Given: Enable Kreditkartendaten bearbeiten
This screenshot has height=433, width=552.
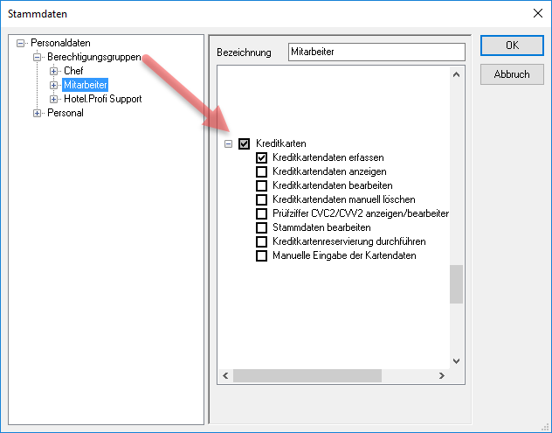Looking at the screenshot, I should pos(261,185).
